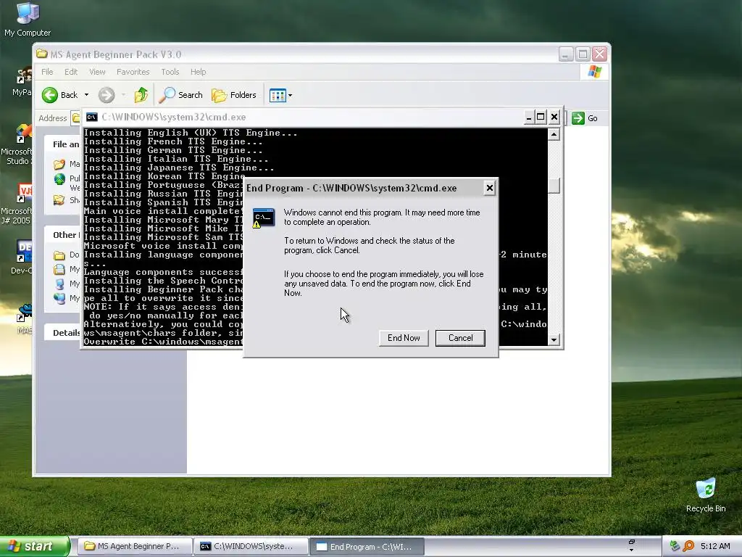Maximize the cmd.exe window
Screen dimensions: 742x557
[541, 117]
